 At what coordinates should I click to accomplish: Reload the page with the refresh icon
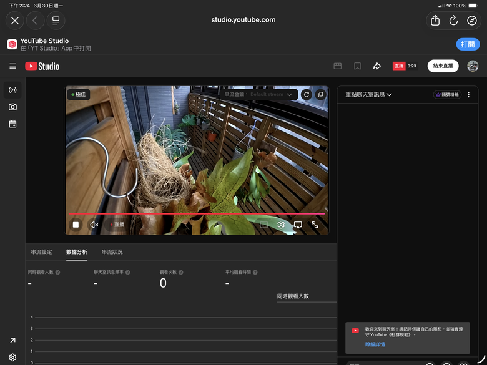point(453,21)
